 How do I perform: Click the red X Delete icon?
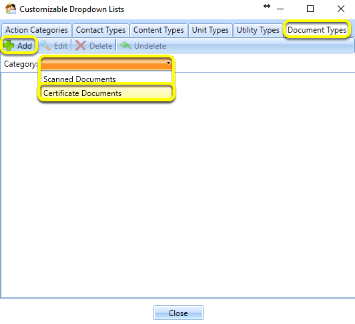[80, 45]
